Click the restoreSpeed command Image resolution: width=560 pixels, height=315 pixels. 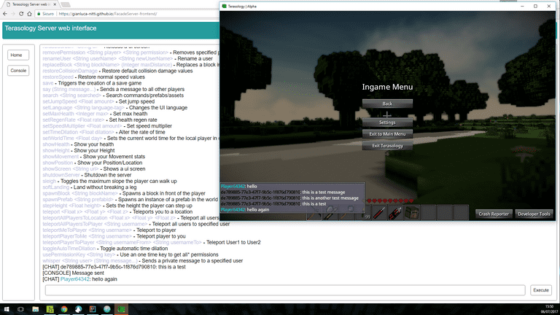(58, 77)
